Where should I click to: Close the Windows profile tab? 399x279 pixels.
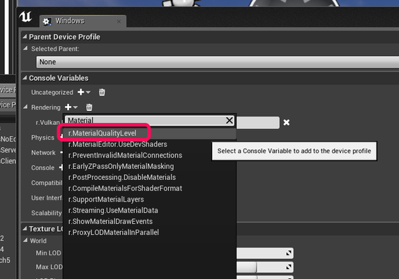[119, 22]
